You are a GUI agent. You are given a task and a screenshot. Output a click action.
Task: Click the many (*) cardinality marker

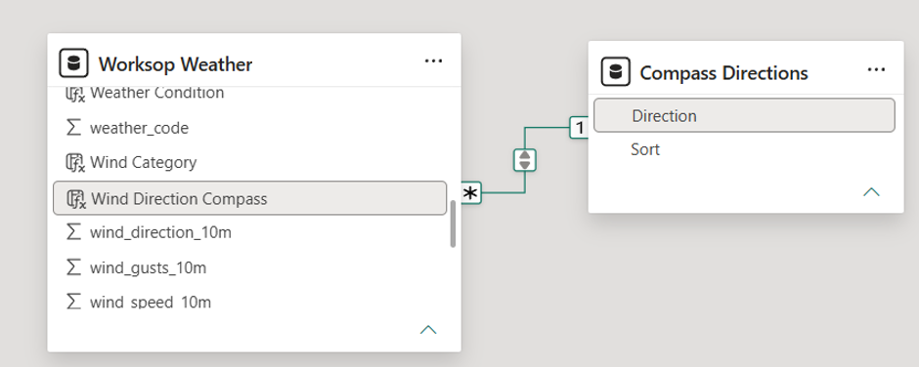coord(471,192)
